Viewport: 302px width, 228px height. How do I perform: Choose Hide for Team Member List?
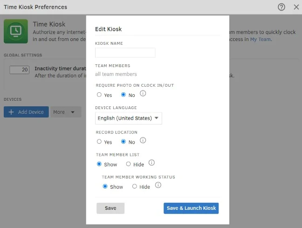128,164
